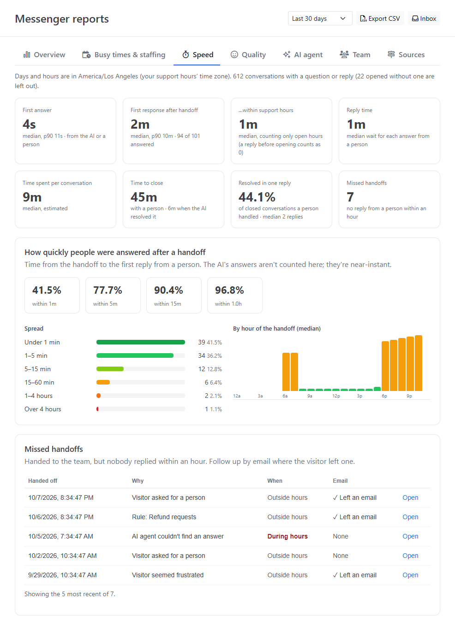Open the Last 30 days dropdown
Image resolution: width=455 pixels, height=622 pixels.
click(x=320, y=18)
